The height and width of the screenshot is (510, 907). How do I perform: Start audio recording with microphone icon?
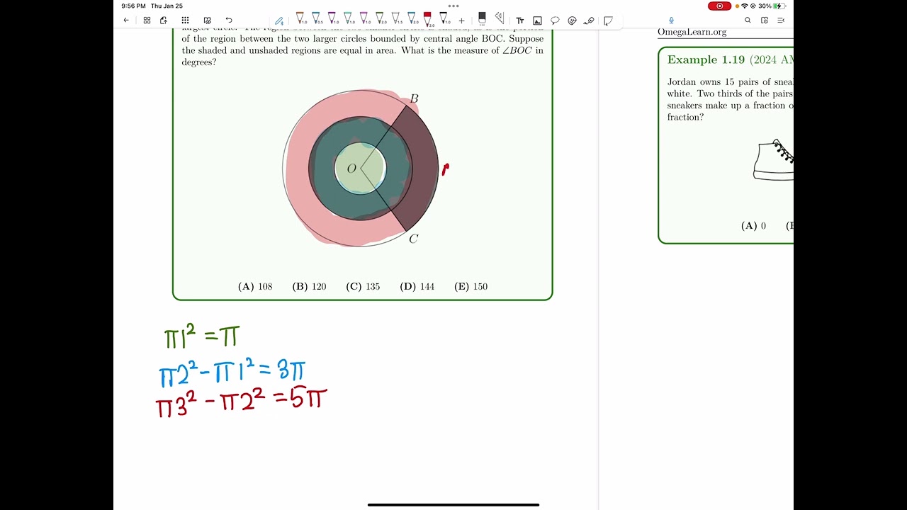click(671, 21)
